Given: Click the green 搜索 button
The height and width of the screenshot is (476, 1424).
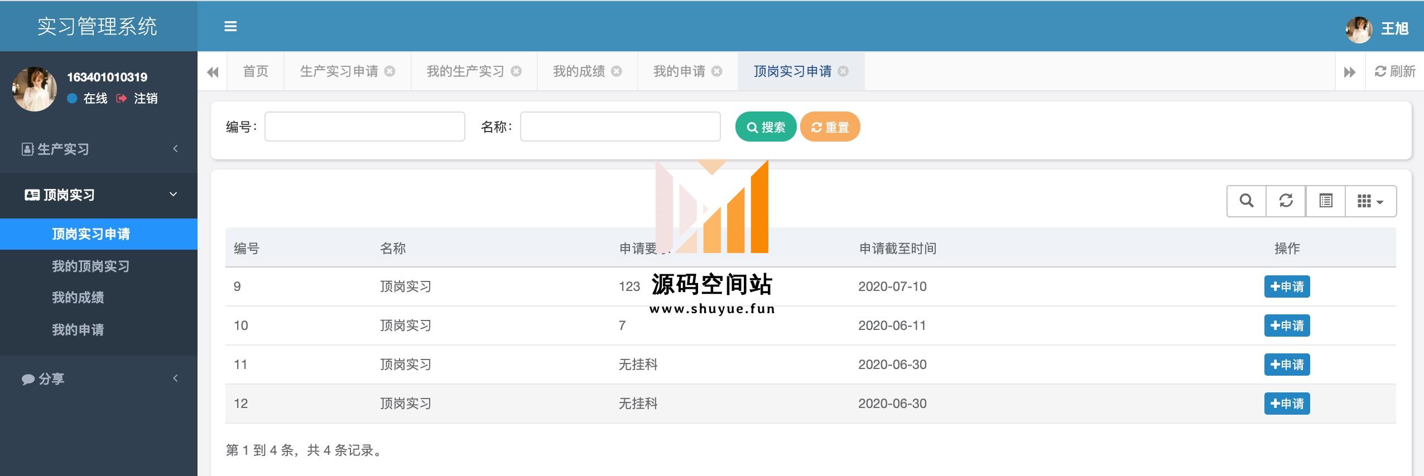Looking at the screenshot, I should 766,127.
